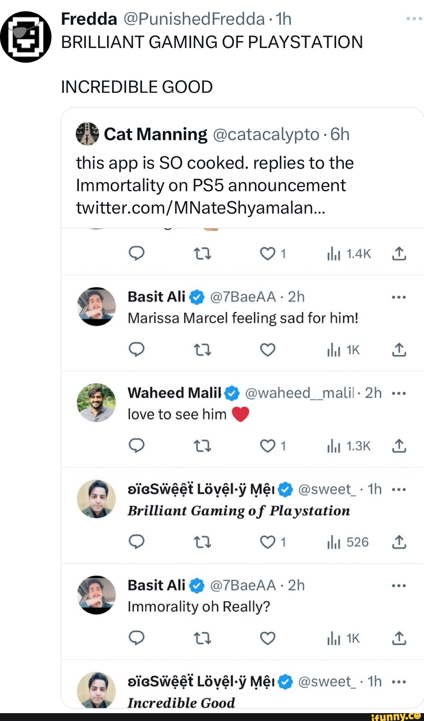Open more options on 'Marissa Marcel' tweet
The width and height of the screenshot is (424, 721).
pos(399,297)
